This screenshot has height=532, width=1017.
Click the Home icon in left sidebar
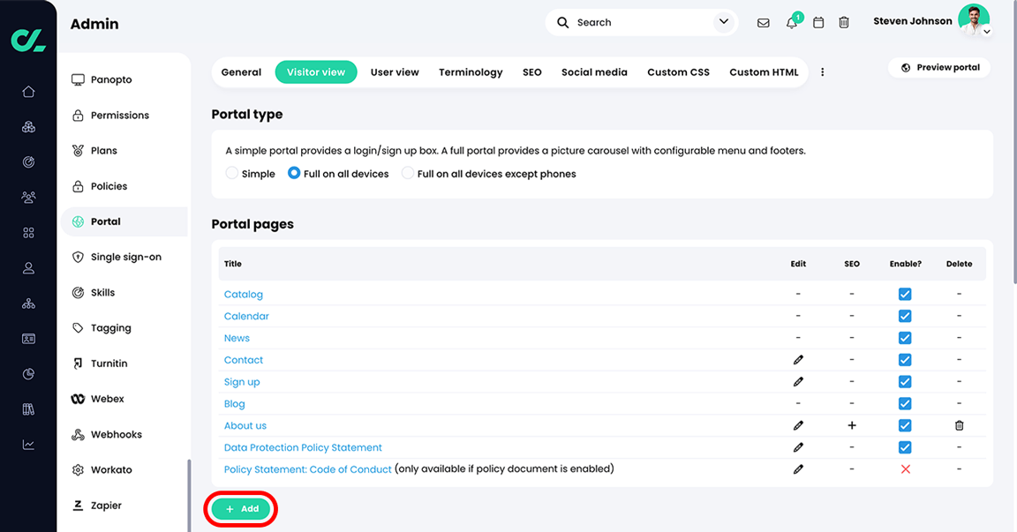(x=28, y=92)
